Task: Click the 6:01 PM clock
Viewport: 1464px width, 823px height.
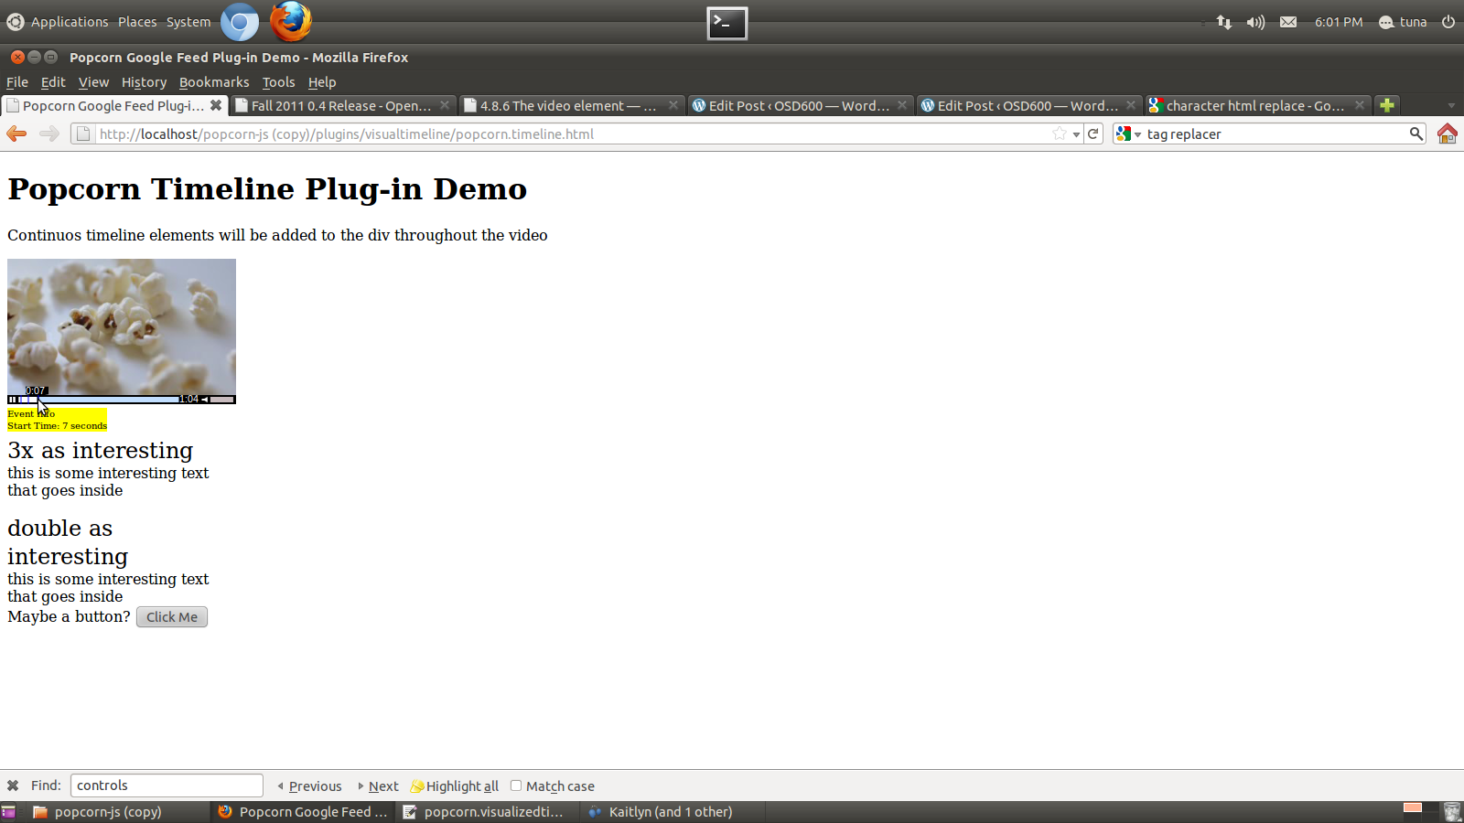Action: 1339,22
